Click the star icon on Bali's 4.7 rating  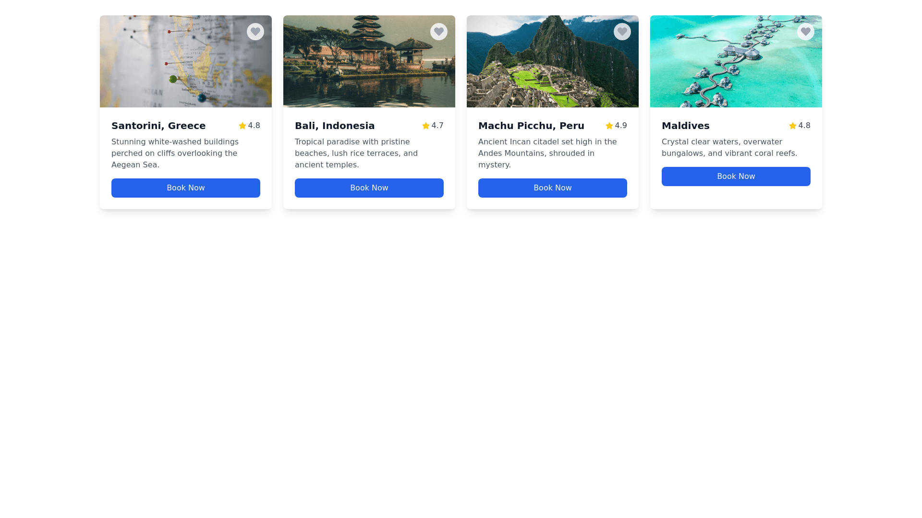pos(426,126)
